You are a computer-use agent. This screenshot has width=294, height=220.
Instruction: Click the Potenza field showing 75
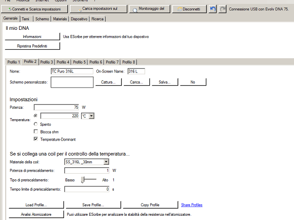pos(56,107)
